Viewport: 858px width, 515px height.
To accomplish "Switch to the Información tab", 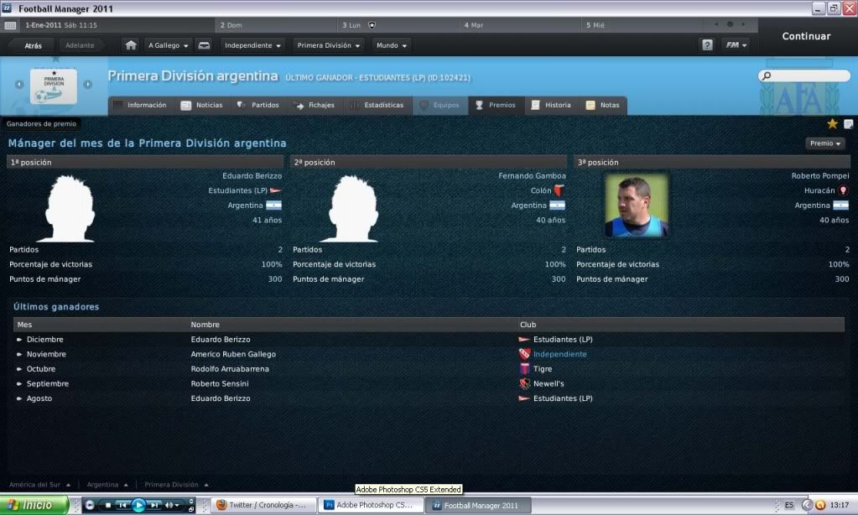I will click(141, 105).
